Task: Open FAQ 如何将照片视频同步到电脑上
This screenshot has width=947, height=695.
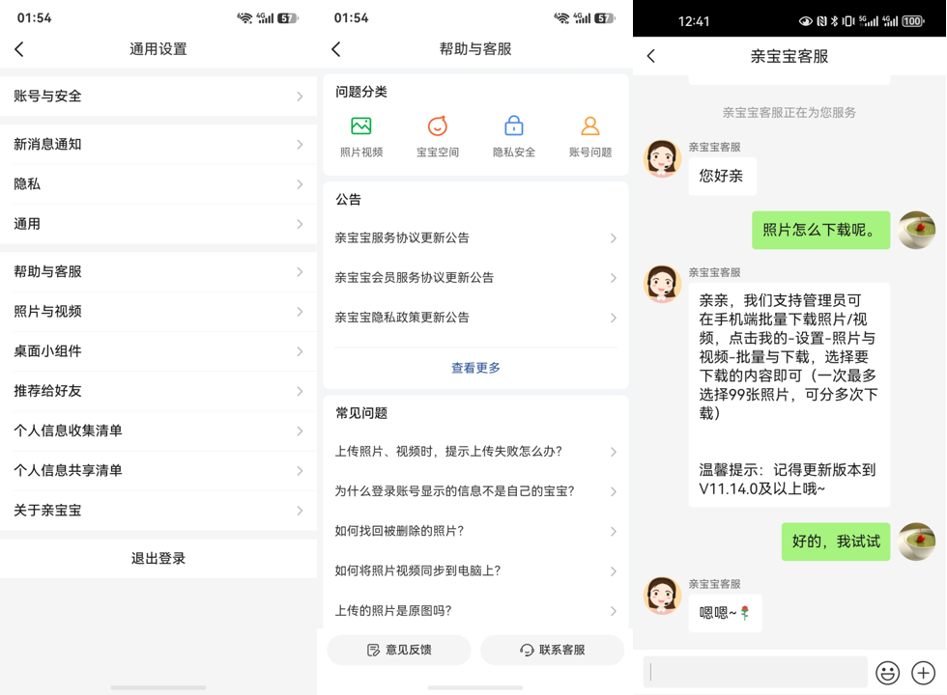Action: pyautogui.click(x=475, y=570)
